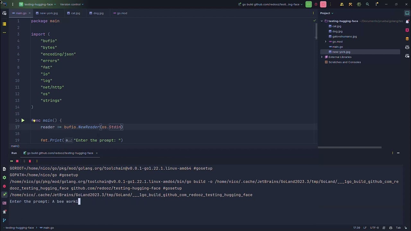Click the Run panel trash clear icon
This screenshot has width=411, height=231.
30,161
